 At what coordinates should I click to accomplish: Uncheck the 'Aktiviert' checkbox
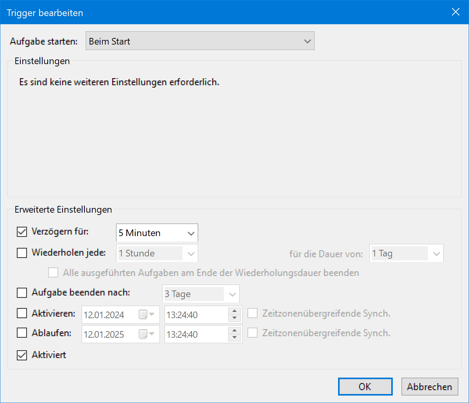[22, 355]
